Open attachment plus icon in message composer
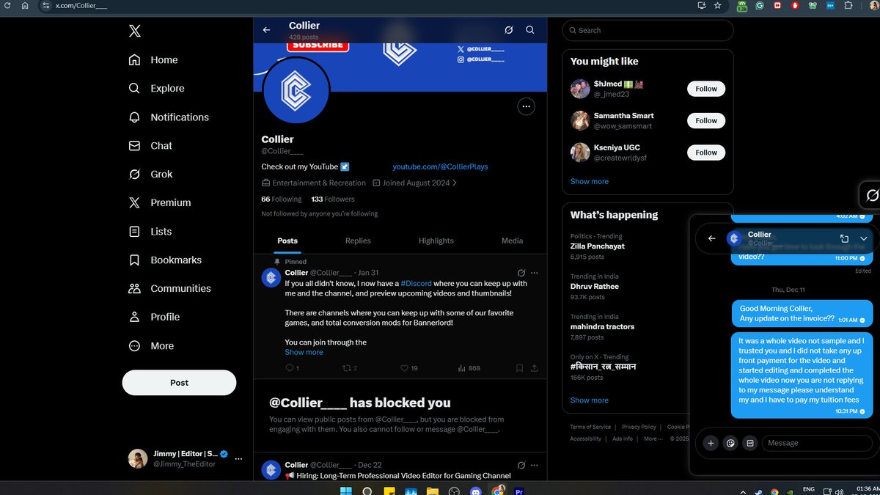 [x=711, y=443]
